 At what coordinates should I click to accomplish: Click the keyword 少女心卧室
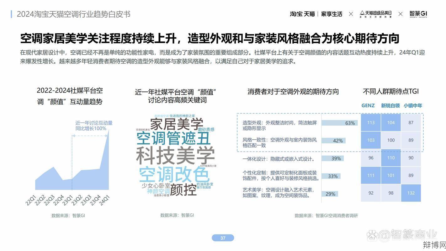click(x=156, y=185)
